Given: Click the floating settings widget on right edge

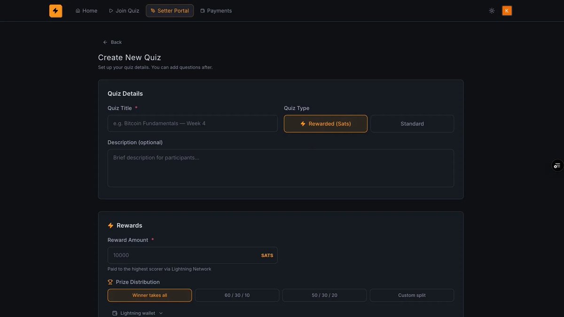Looking at the screenshot, I should pyautogui.click(x=557, y=165).
